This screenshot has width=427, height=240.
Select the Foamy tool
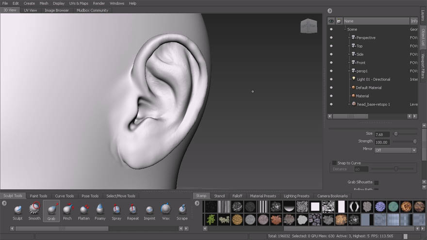(x=100, y=212)
